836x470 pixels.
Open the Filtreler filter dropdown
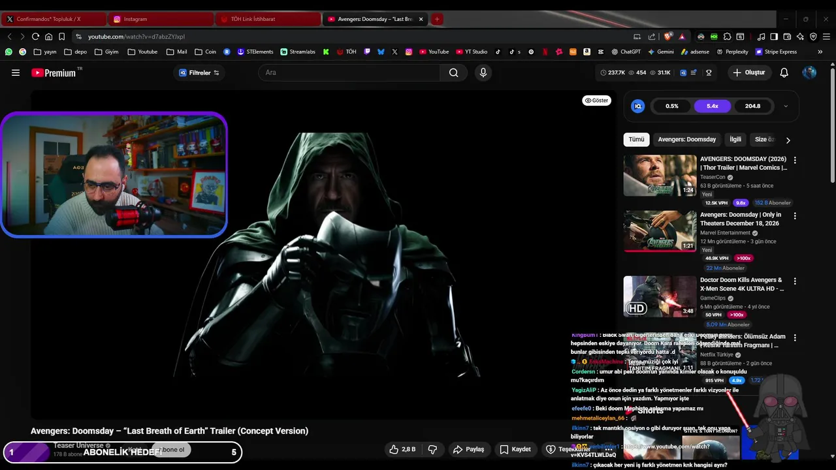199,72
